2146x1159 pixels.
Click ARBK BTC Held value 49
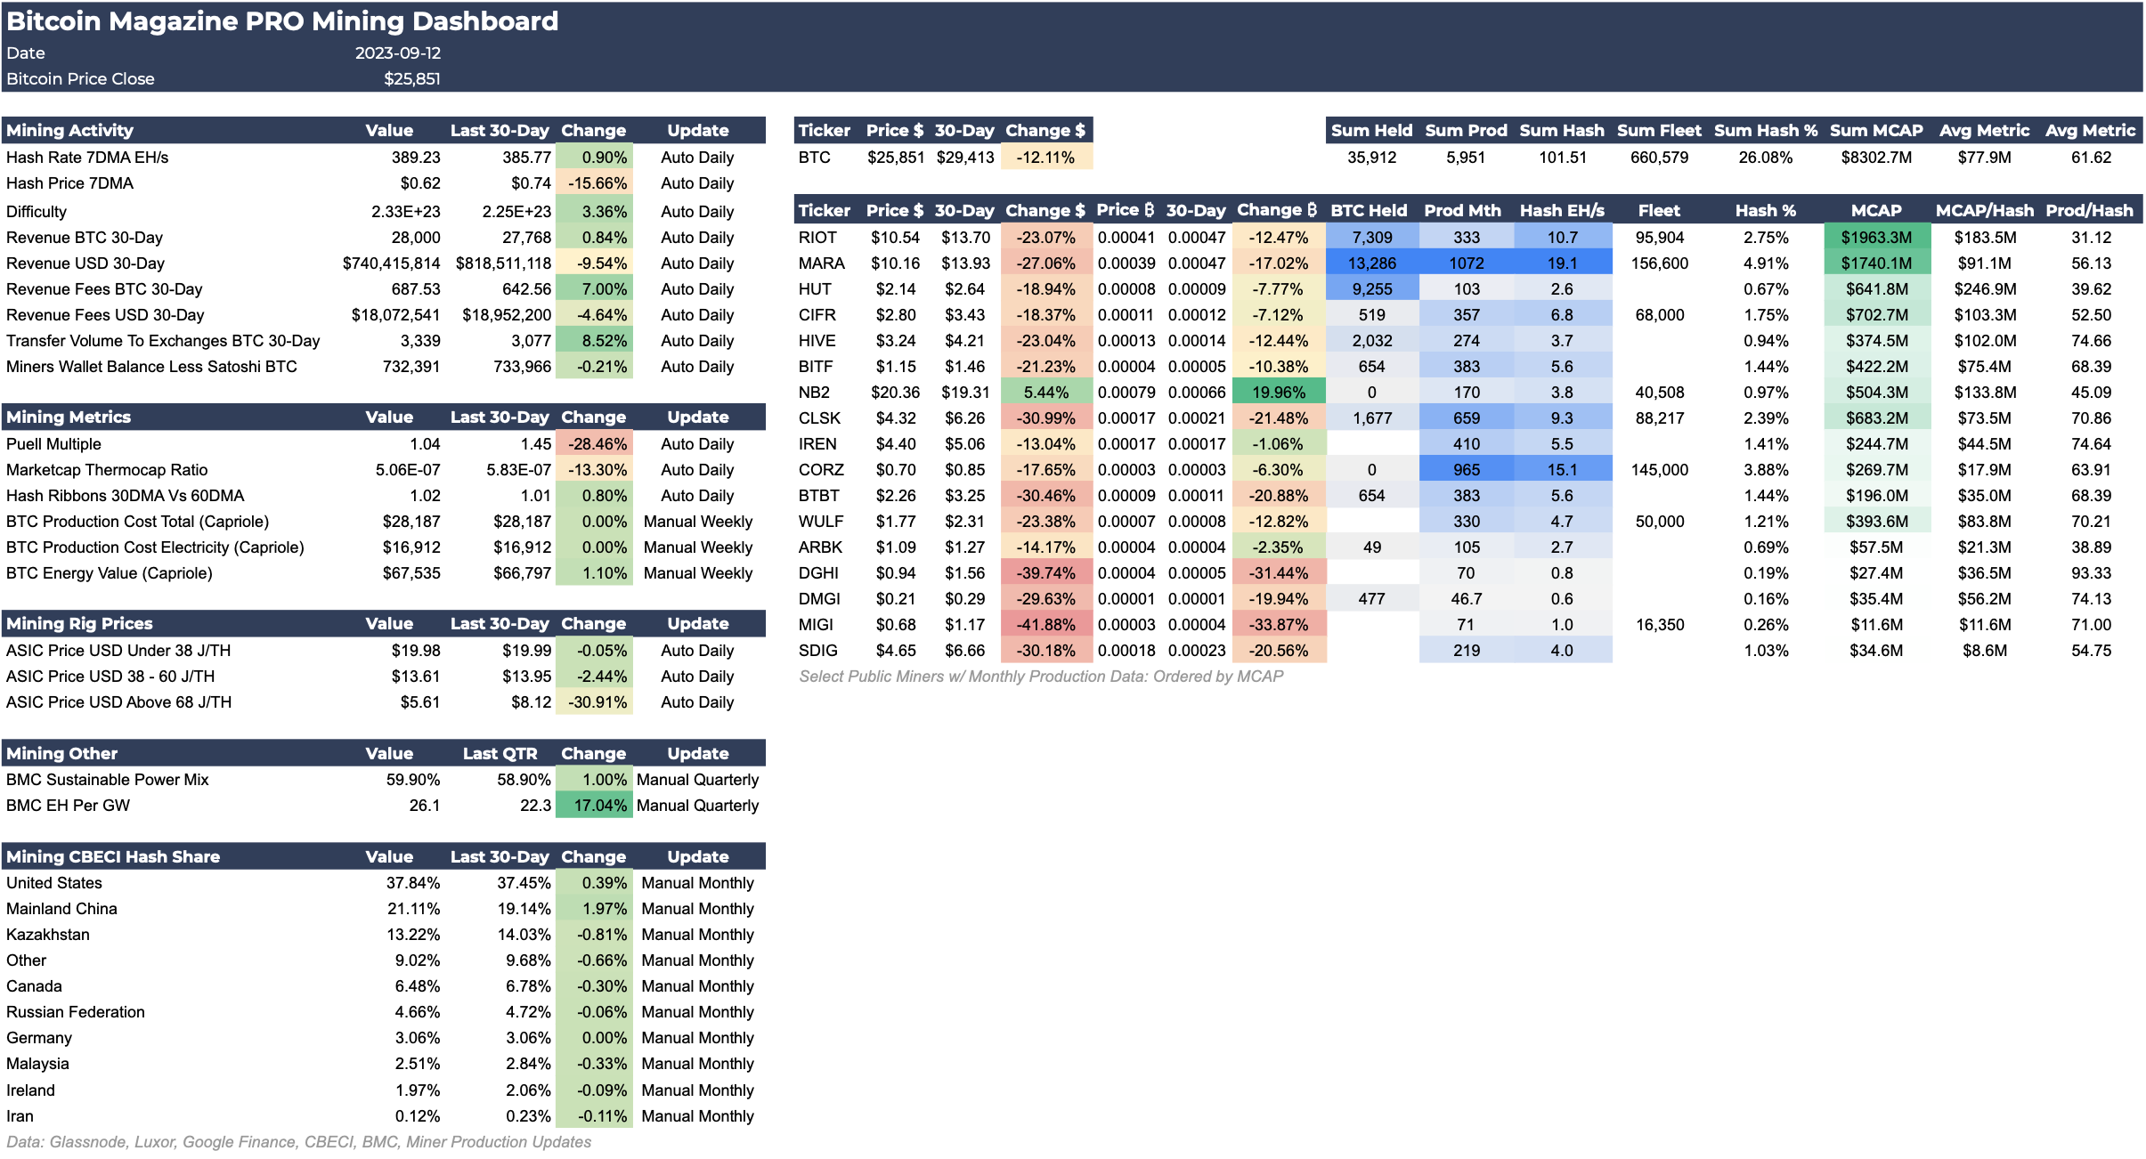click(1371, 547)
